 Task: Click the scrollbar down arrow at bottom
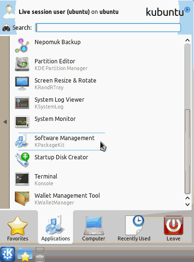[x=187, y=204]
